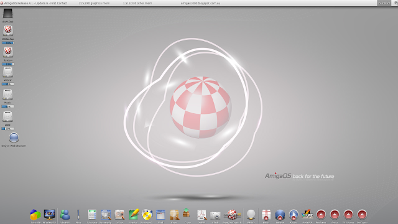Screen dimensions: 398x224
Task: Open the grid with magnifier dock icon
Action: coord(106,215)
